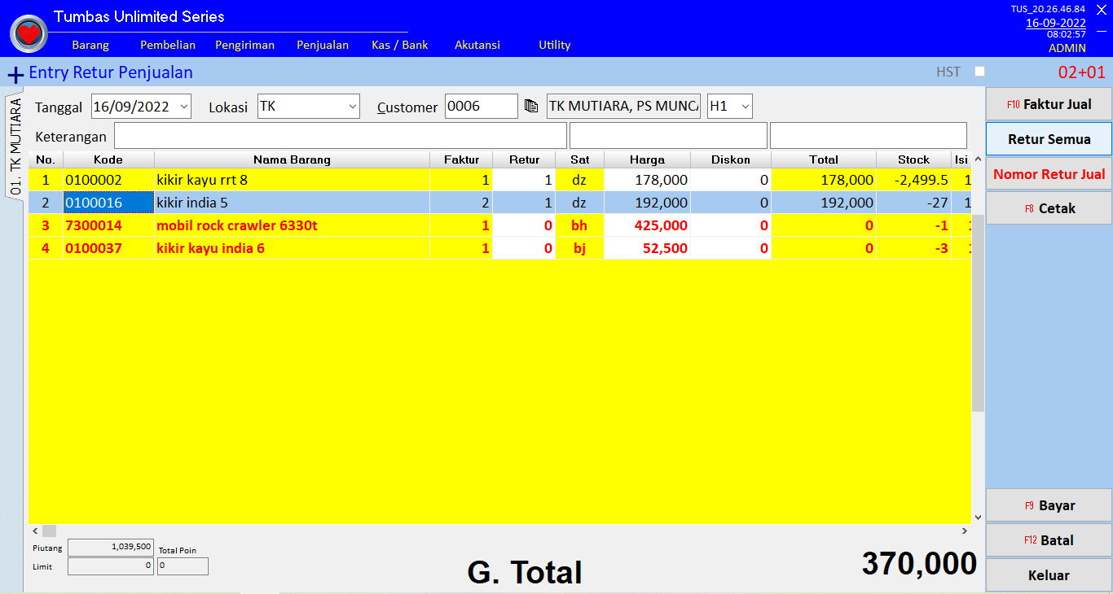Click the Customer code field 0006

point(482,106)
